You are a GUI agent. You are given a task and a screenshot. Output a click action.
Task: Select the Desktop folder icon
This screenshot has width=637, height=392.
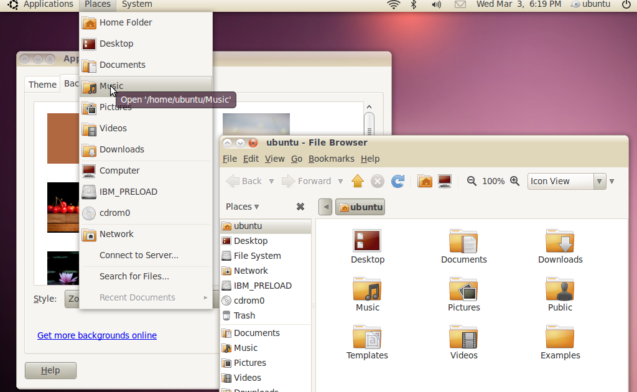367,246
